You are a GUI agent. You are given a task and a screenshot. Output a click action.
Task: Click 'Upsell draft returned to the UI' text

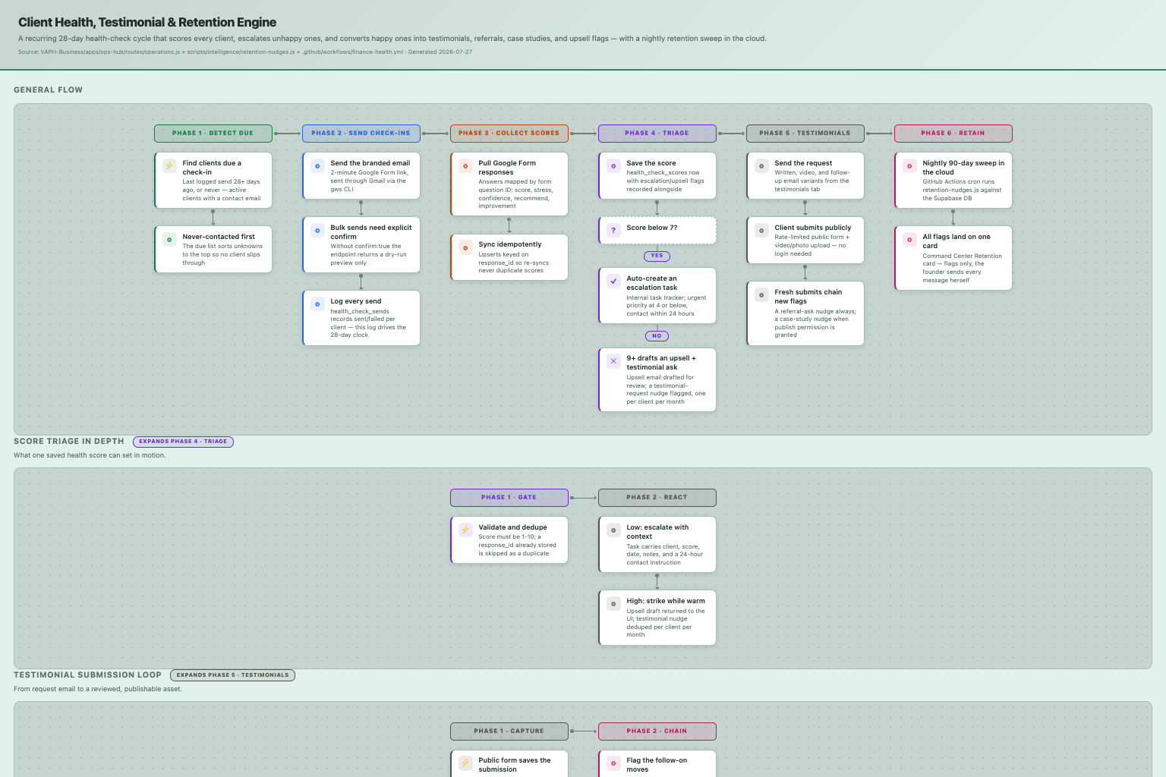(666, 623)
